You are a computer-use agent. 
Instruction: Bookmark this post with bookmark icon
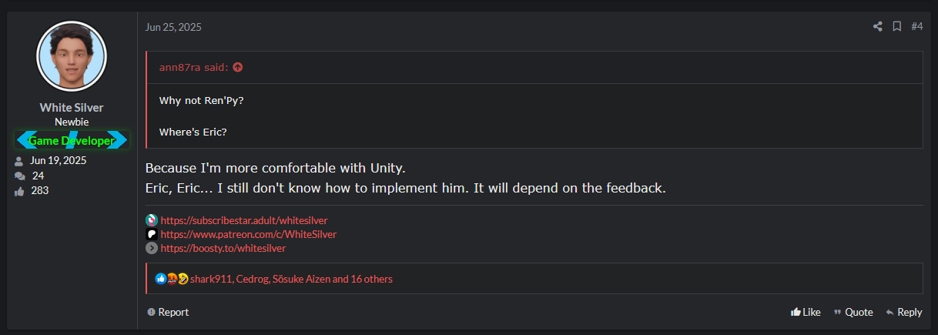pyautogui.click(x=897, y=27)
